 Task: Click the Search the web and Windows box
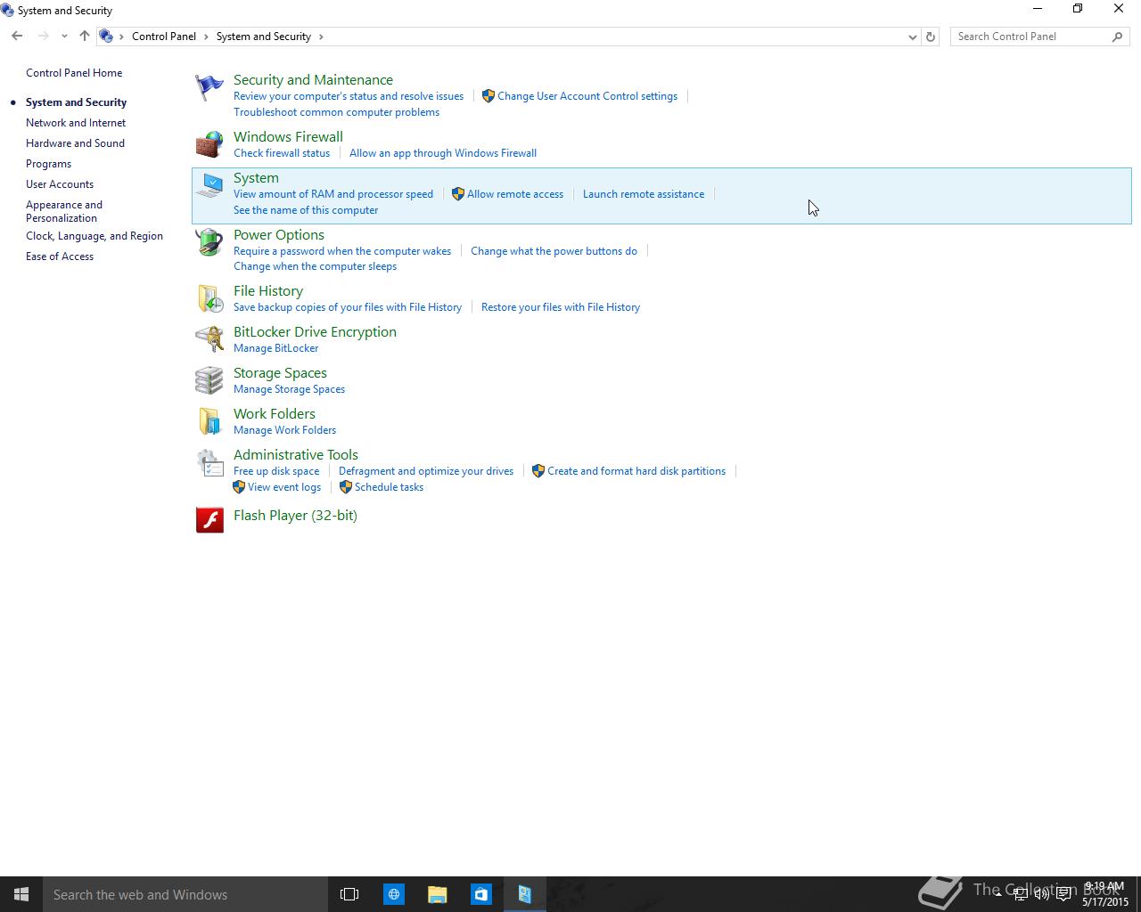pyautogui.click(x=185, y=894)
